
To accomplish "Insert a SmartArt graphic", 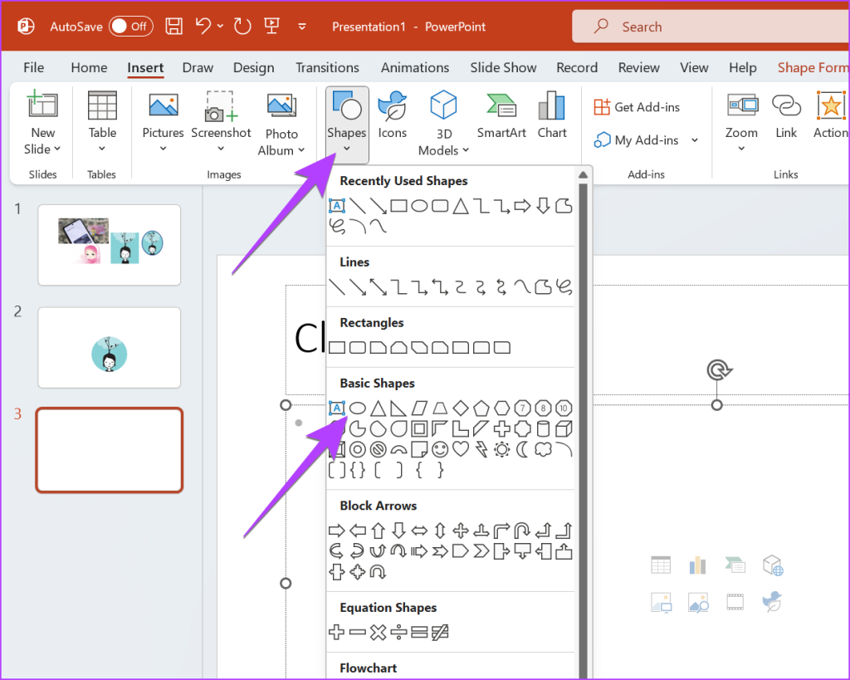I will coord(501,115).
